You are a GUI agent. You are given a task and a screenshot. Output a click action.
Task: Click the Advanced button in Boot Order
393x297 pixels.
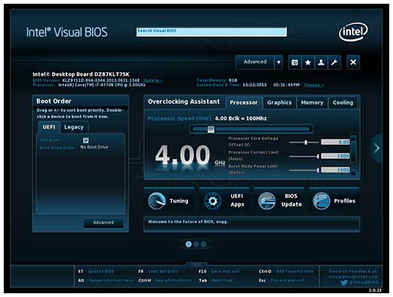click(103, 222)
